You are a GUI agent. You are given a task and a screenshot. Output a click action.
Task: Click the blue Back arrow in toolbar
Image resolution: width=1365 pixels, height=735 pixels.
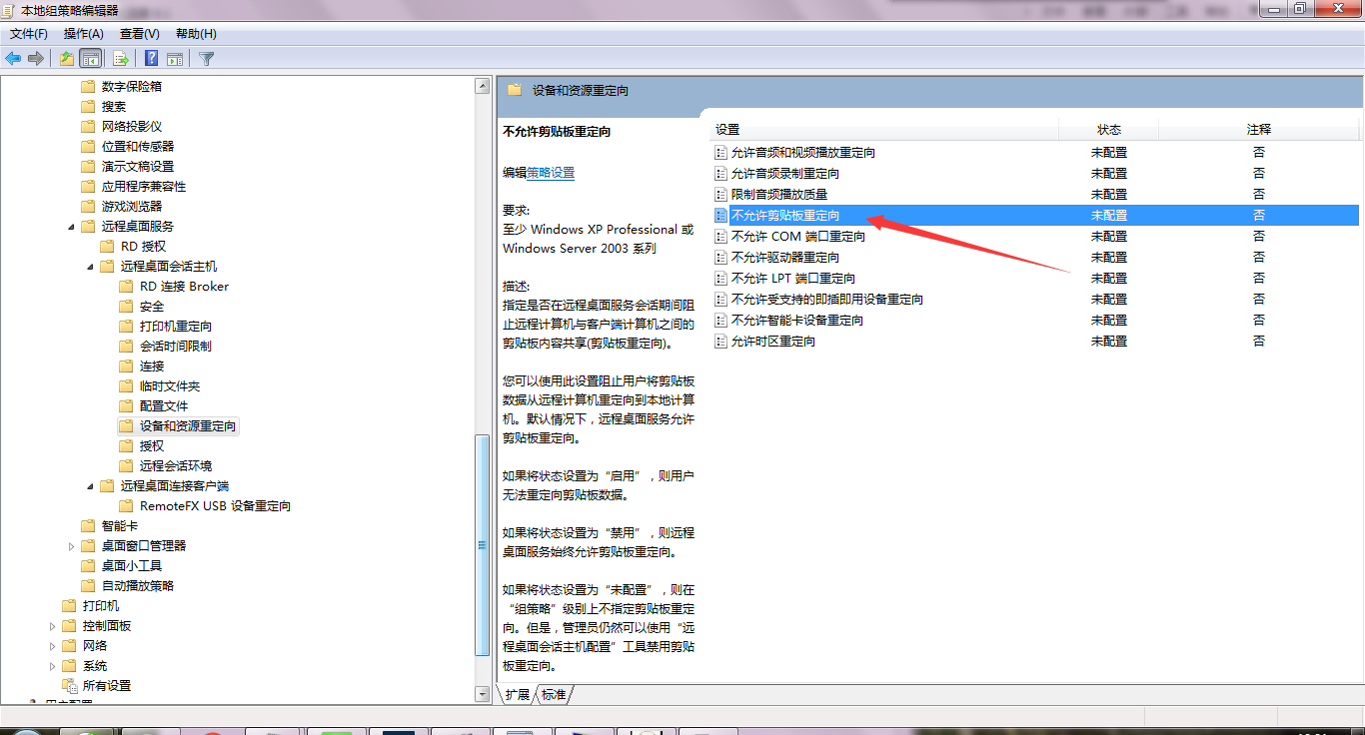(13, 58)
